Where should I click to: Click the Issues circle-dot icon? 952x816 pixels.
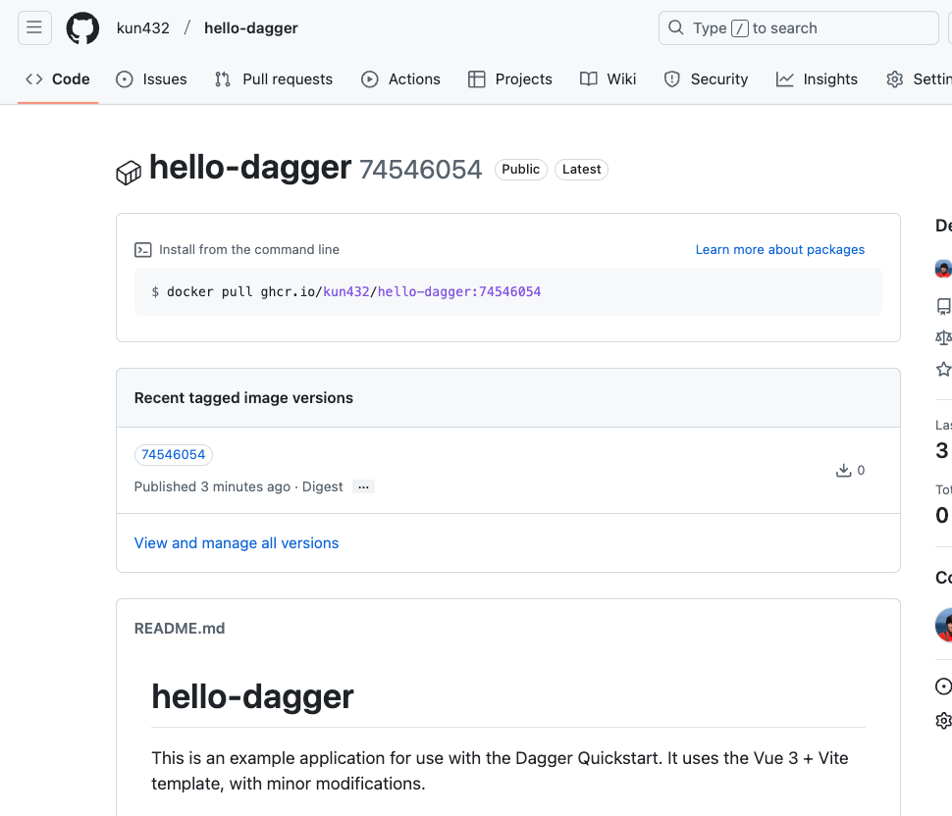coord(125,79)
